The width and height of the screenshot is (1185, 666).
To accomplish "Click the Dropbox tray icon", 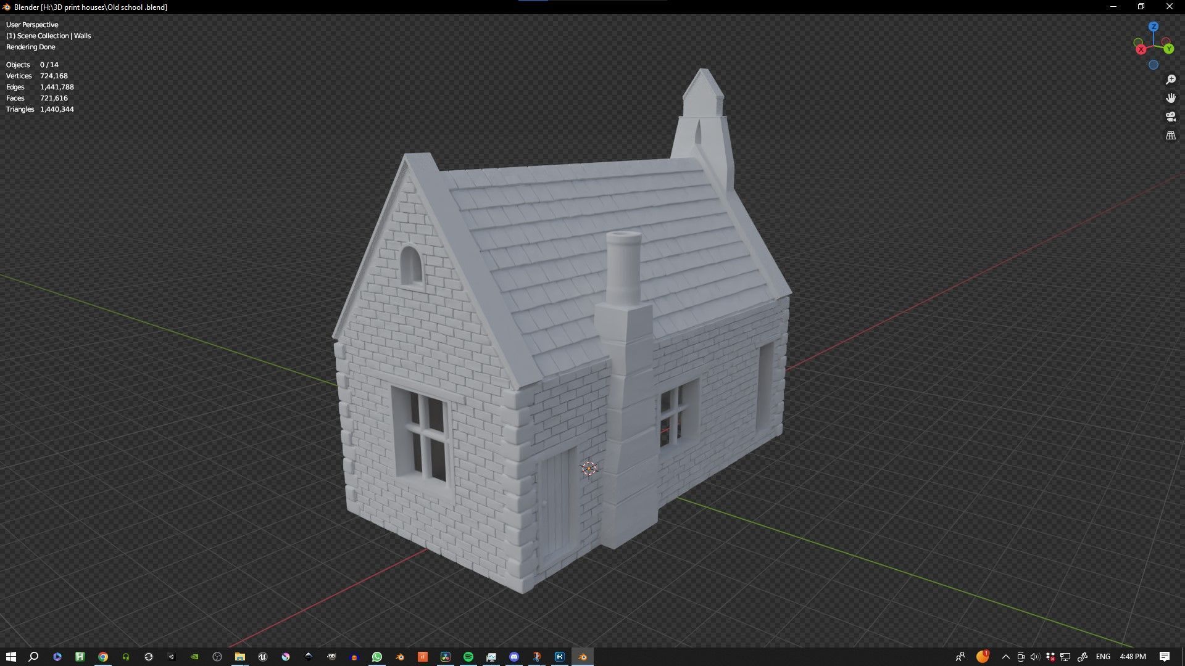I will point(1050,657).
